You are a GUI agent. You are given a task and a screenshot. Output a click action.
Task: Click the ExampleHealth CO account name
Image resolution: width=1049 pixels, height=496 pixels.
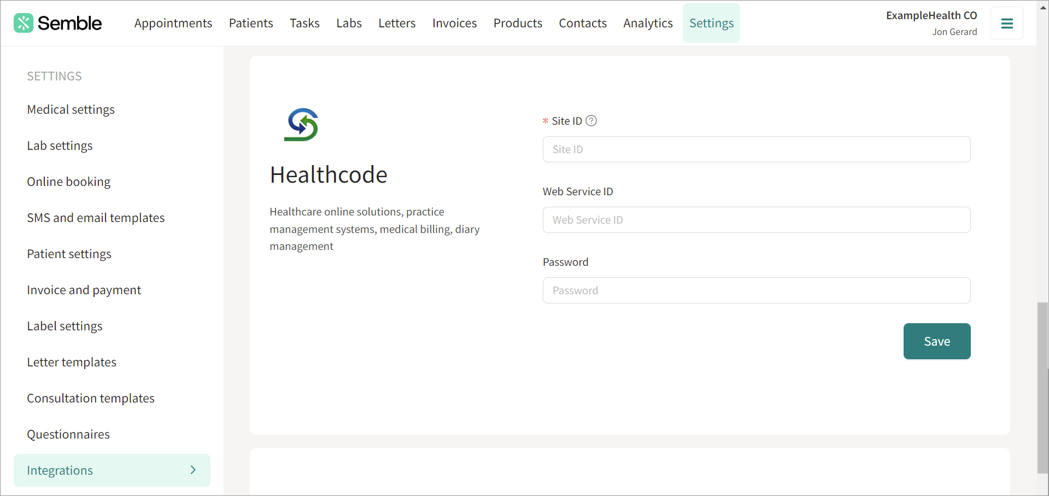coord(931,15)
